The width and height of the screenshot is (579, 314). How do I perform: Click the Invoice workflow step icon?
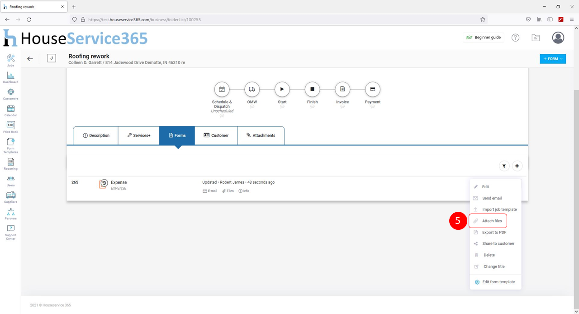(x=342, y=90)
